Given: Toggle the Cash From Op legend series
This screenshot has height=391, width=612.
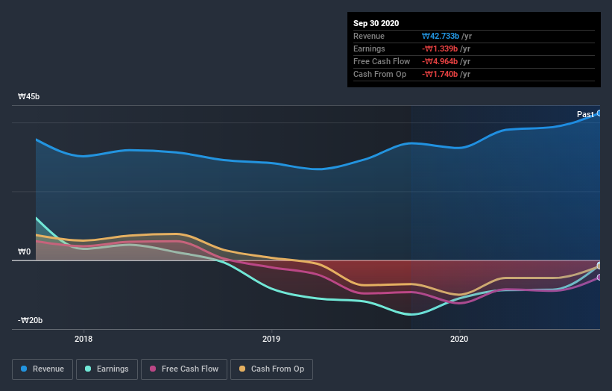Looking at the screenshot, I should 271,369.
